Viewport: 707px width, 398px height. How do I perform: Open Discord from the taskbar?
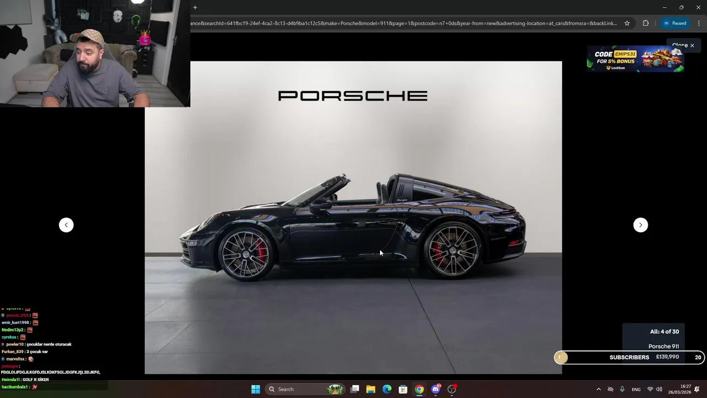[436, 389]
